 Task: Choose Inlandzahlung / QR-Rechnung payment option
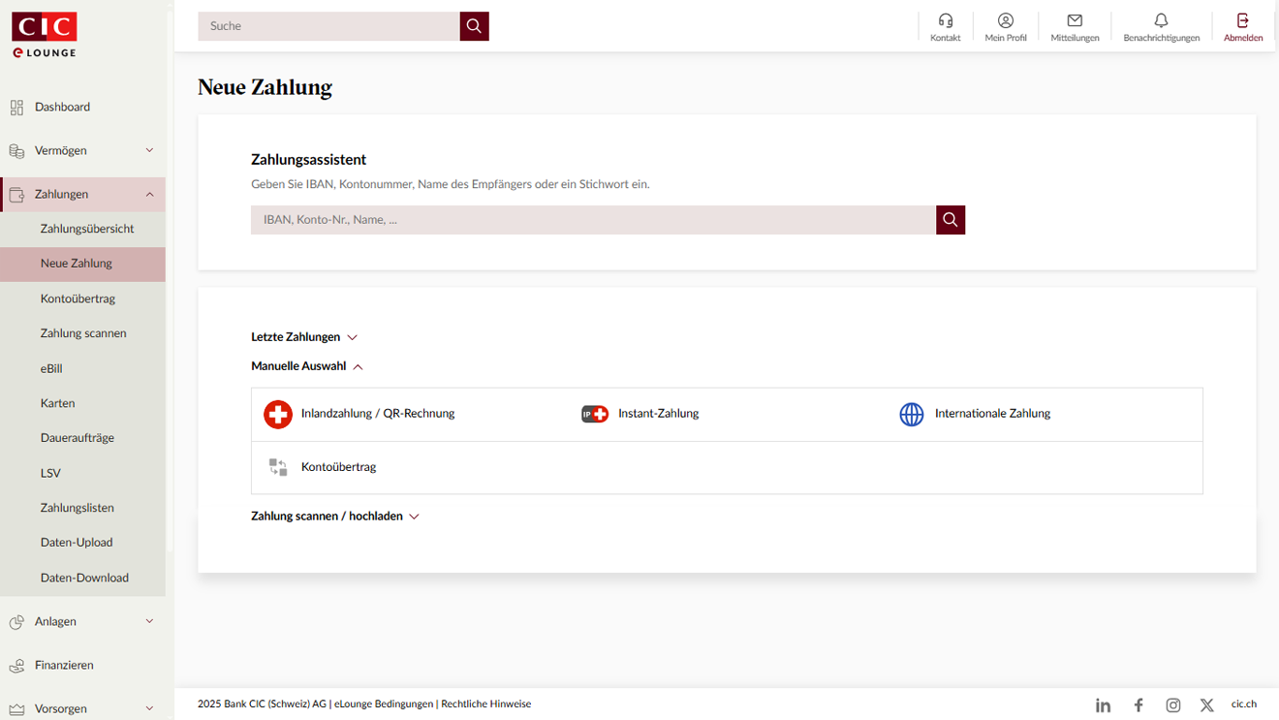pyautogui.click(x=377, y=414)
